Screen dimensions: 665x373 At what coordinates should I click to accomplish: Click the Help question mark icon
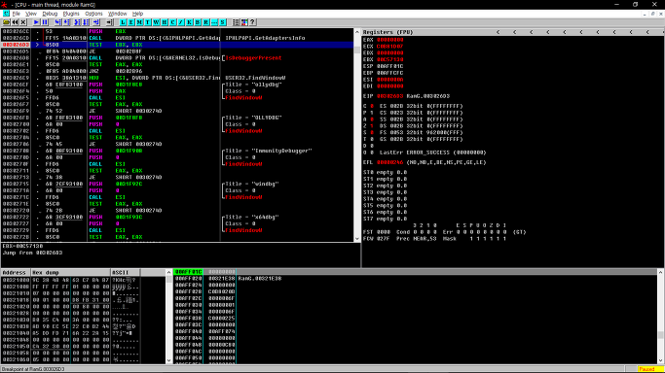(x=252, y=22)
